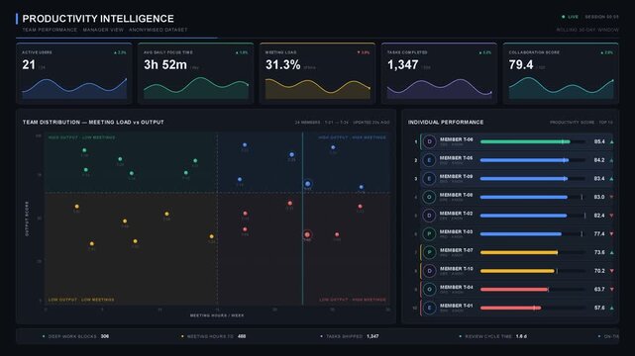Click the blue sparkline in Active Users card
This screenshot has height=356, width=635.
coord(74,88)
